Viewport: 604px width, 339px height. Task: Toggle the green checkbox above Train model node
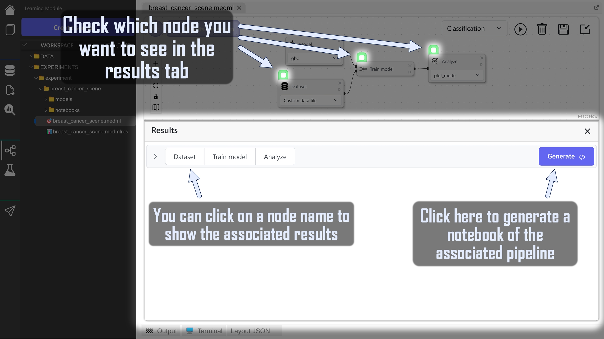[x=362, y=57]
